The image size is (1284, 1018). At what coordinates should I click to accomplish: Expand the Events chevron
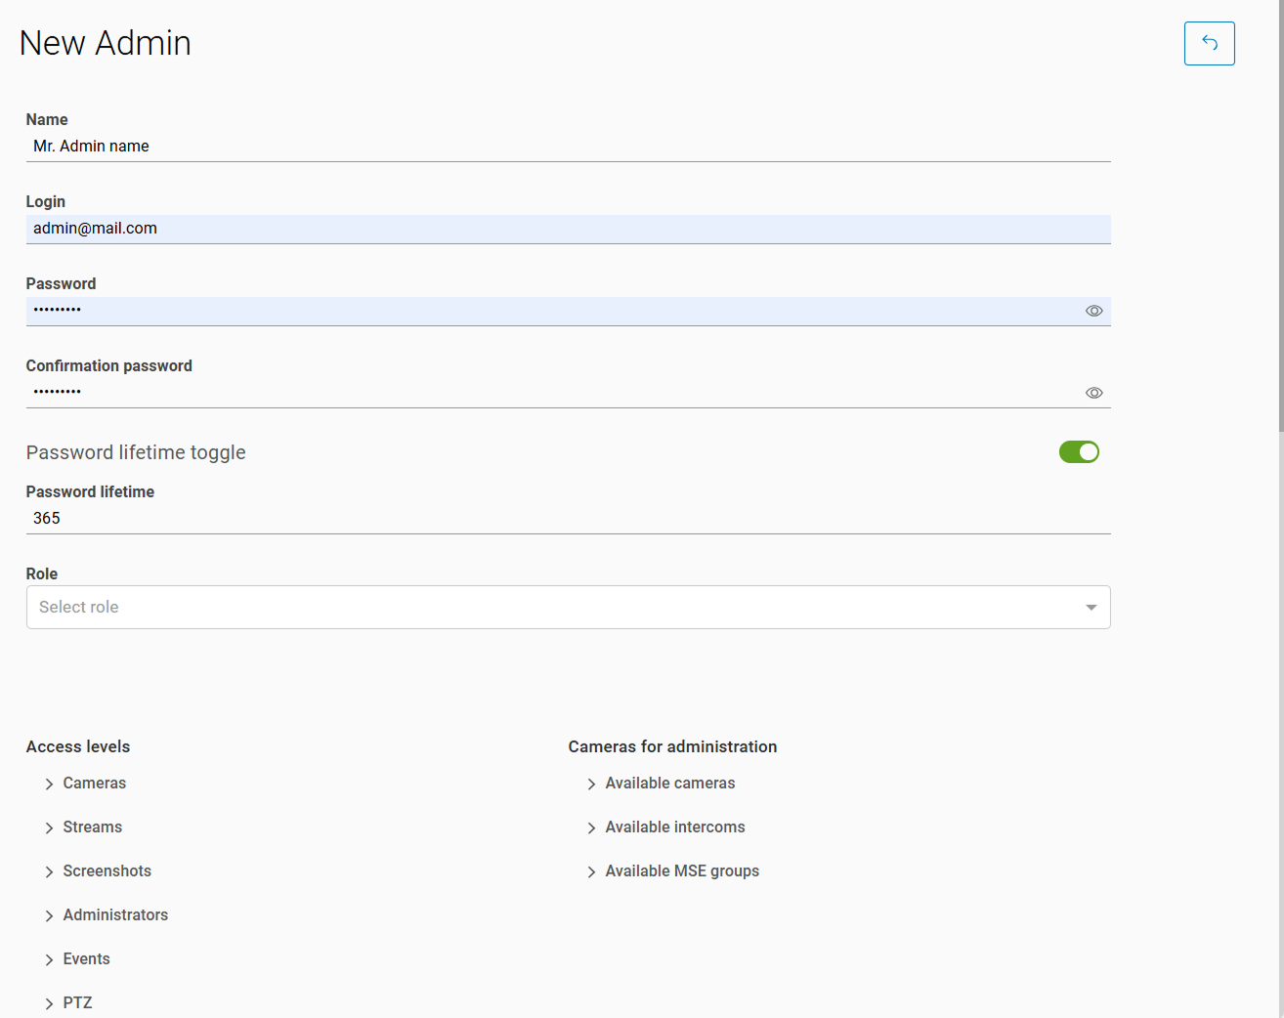49,959
